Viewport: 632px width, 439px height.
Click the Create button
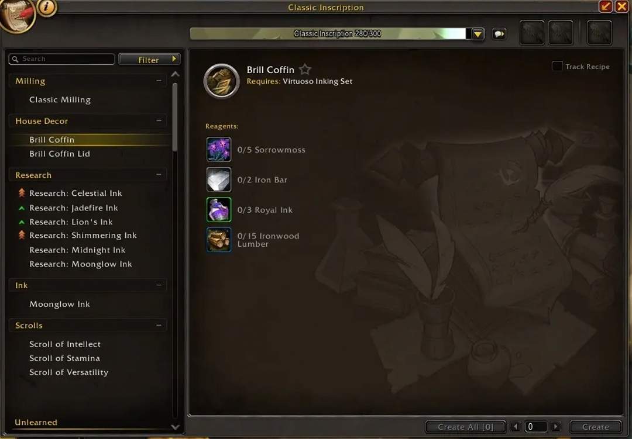point(595,427)
